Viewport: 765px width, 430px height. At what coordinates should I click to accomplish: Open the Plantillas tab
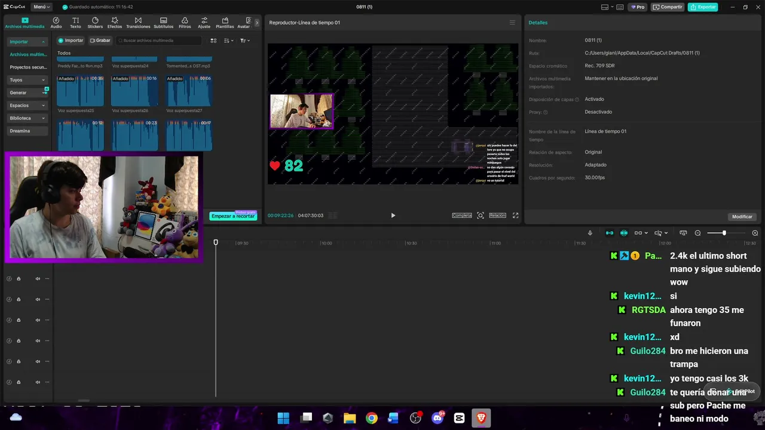click(x=225, y=23)
